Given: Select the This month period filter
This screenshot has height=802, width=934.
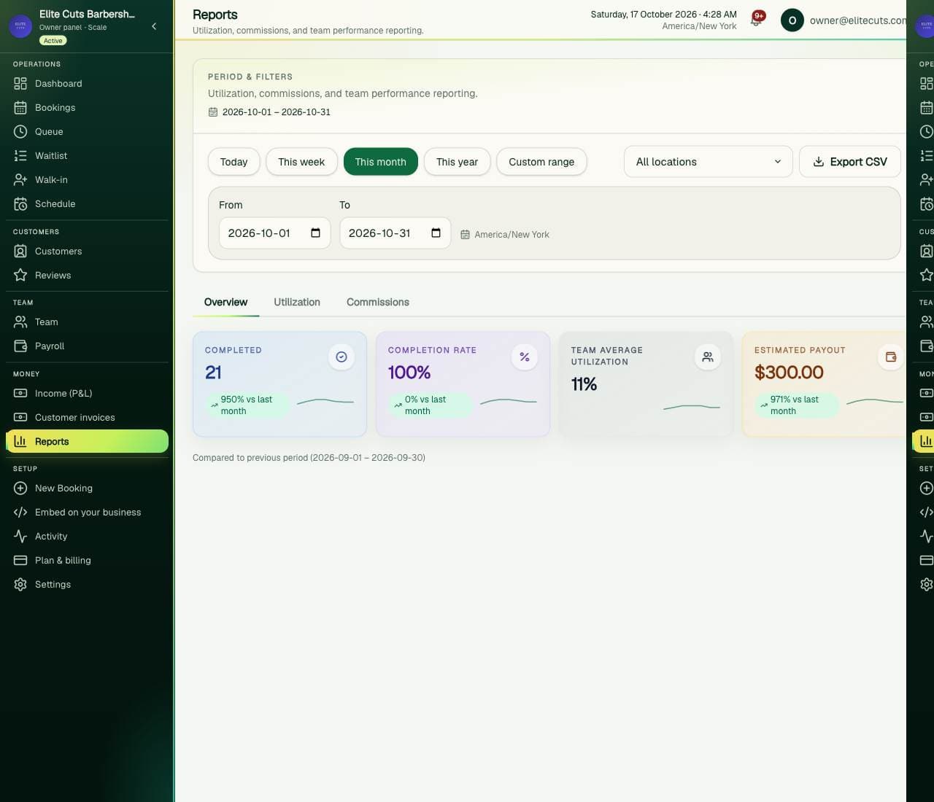Looking at the screenshot, I should click(381, 162).
